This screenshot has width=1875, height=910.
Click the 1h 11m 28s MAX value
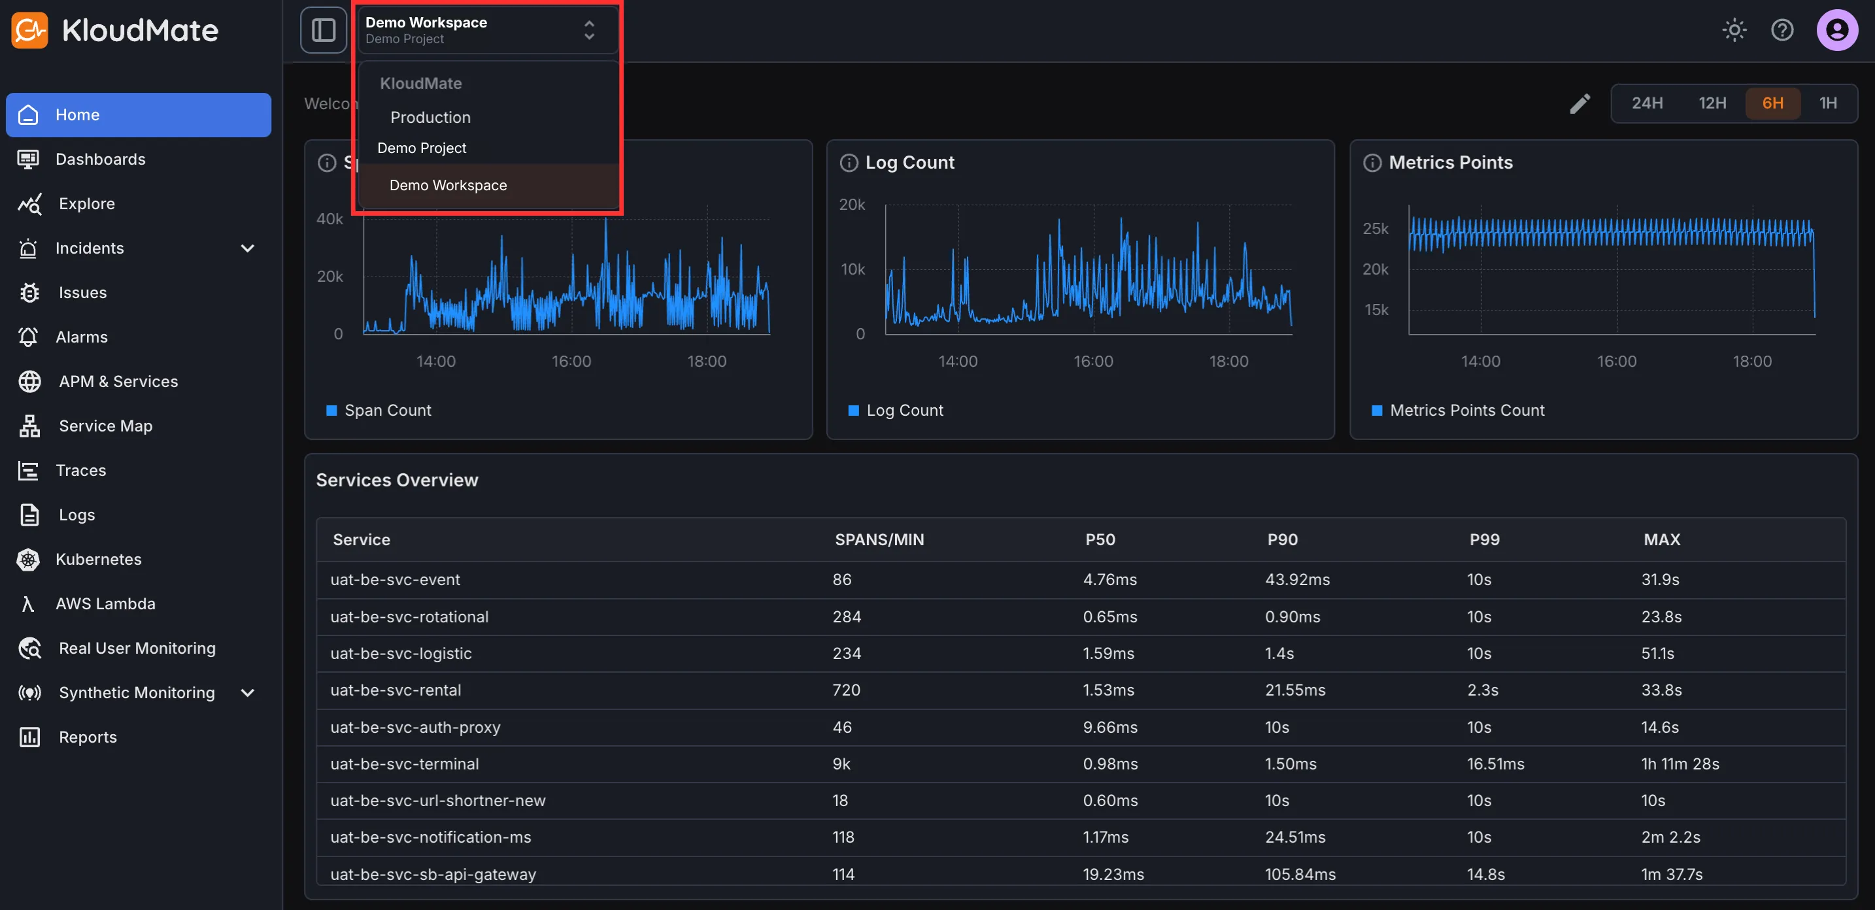1680,764
